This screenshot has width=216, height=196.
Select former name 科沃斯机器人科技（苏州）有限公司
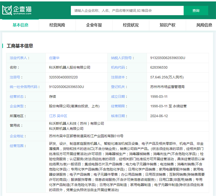pyautogui.click(x=76, y=124)
